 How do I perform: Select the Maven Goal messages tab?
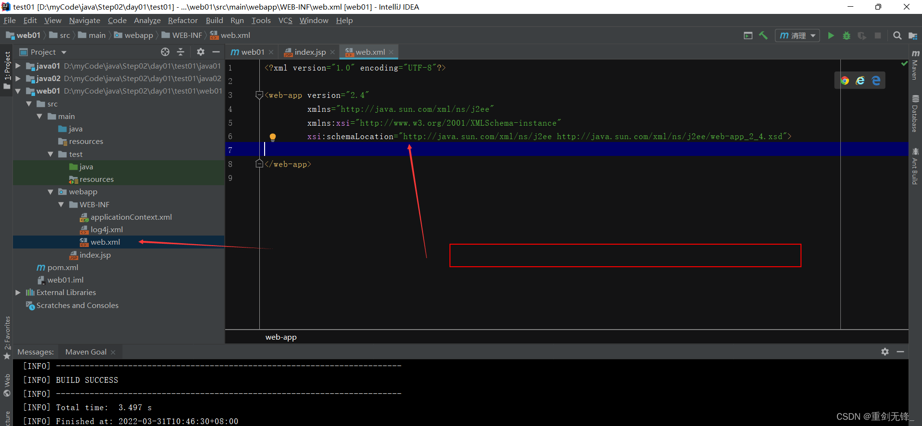pos(86,352)
